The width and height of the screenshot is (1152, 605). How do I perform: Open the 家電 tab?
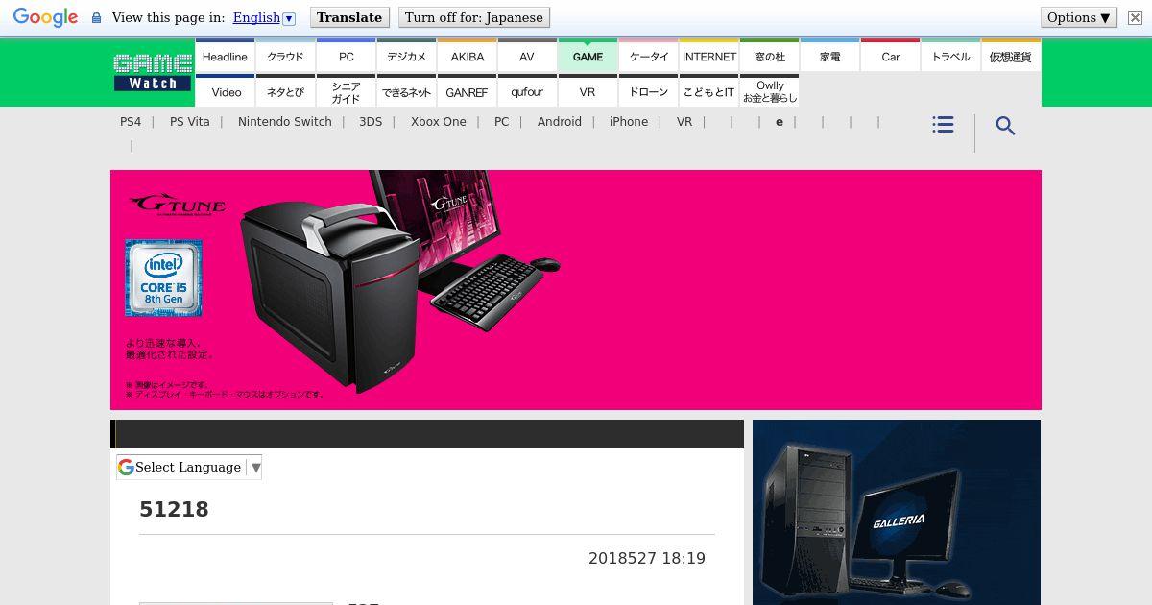click(x=829, y=57)
